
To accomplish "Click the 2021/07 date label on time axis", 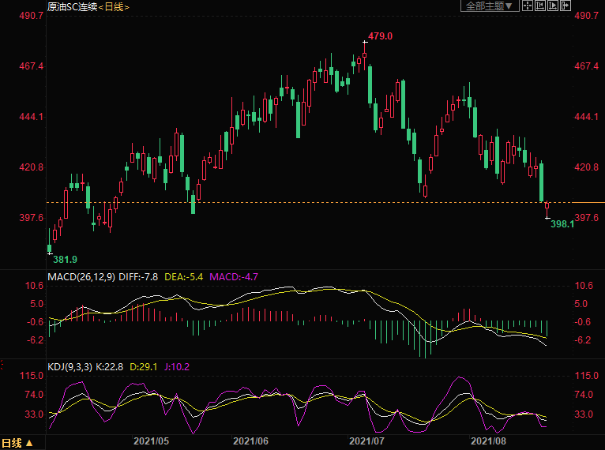I will tap(366, 441).
